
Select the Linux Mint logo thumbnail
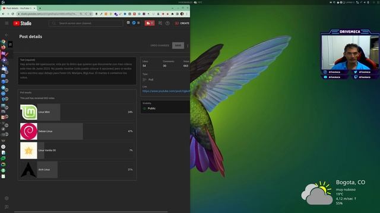point(28,112)
